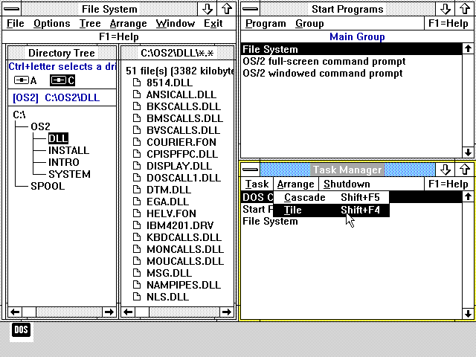This screenshot has width=476, height=357.
Task: Open Options menu in File System
Action: point(52,23)
